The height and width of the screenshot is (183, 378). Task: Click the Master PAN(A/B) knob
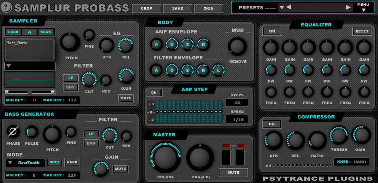200,158
